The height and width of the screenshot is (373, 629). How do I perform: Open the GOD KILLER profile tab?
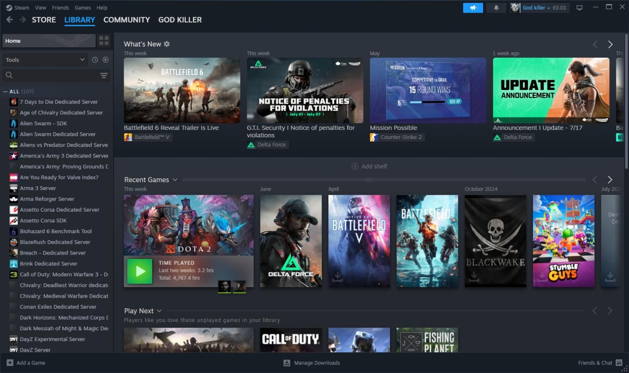pos(180,20)
